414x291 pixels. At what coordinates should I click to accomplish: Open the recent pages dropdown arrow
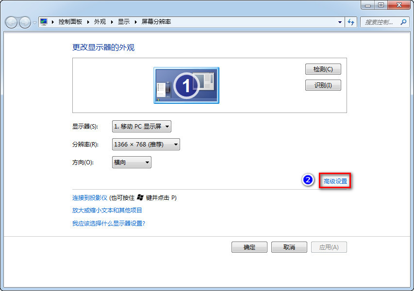tap(34, 23)
